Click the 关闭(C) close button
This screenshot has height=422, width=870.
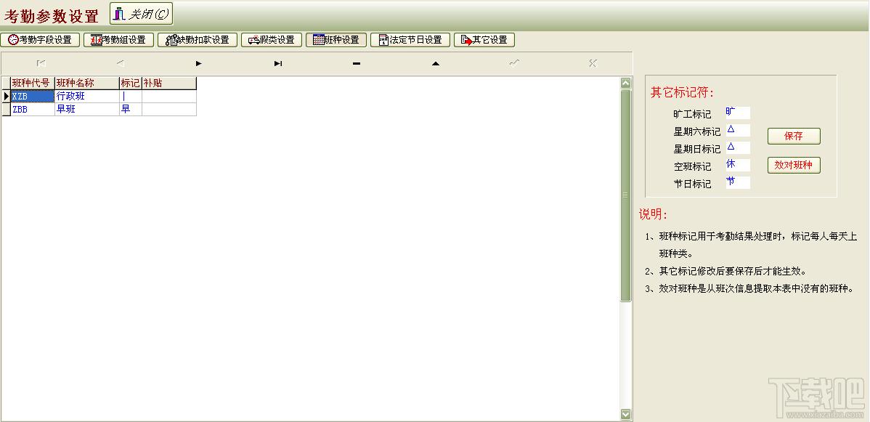pyautogui.click(x=141, y=14)
